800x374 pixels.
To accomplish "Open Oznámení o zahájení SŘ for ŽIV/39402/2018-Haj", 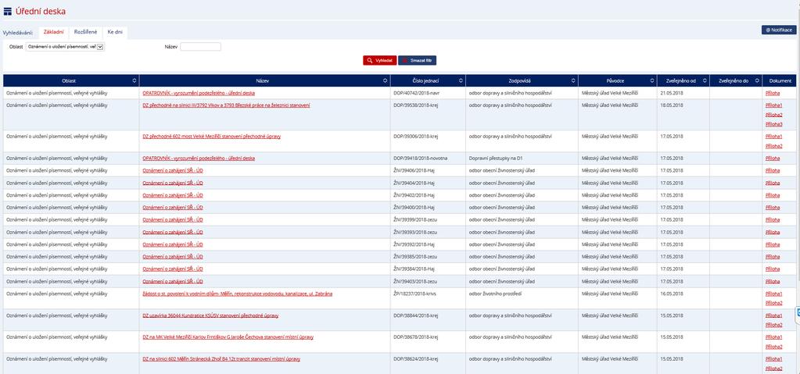I will (173, 195).
